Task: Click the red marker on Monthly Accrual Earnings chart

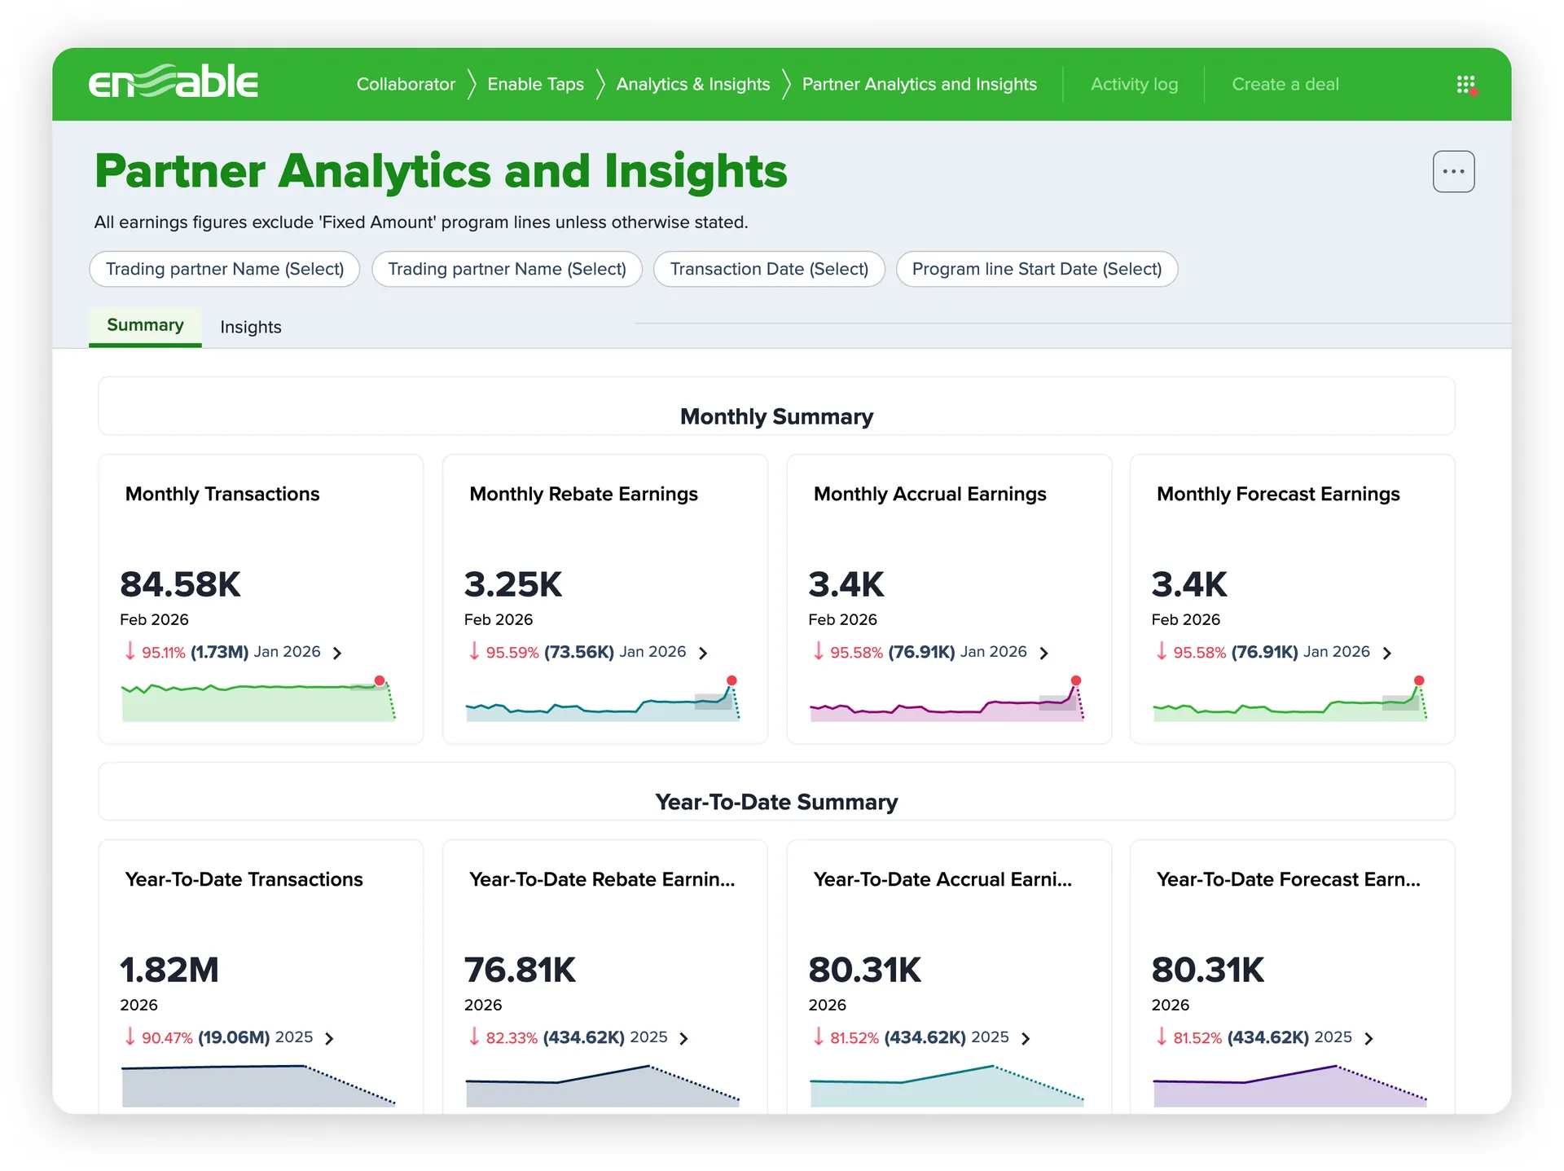Action: coord(1076,680)
